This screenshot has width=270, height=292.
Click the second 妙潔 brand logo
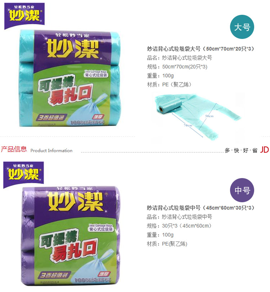click(x=23, y=175)
